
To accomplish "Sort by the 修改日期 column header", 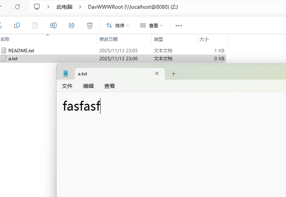I will coord(108,39).
